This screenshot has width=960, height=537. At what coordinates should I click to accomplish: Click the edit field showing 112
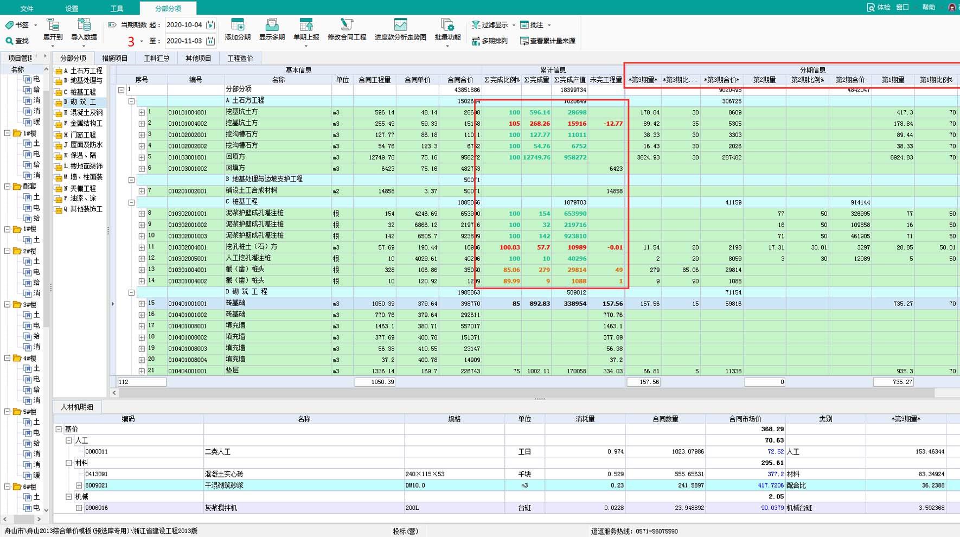(142, 382)
